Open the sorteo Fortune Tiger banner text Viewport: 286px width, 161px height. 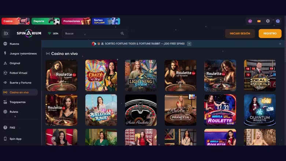pyautogui.click(x=144, y=44)
